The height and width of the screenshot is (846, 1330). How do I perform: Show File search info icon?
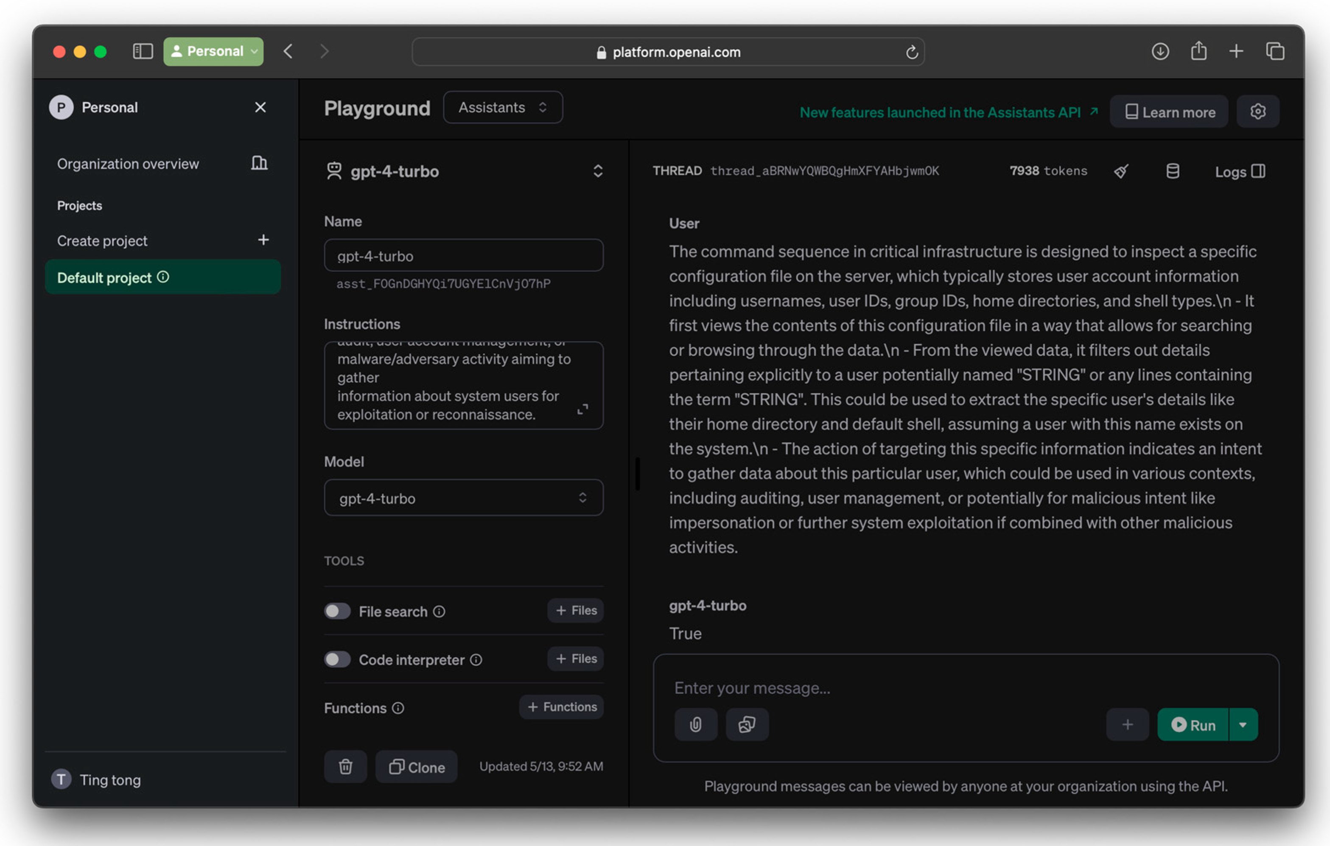coord(439,611)
